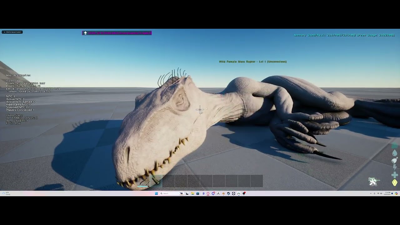Viewport: 400px width, 225px height.
Task: Click the water droplet status icon
Action: coord(395,153)
